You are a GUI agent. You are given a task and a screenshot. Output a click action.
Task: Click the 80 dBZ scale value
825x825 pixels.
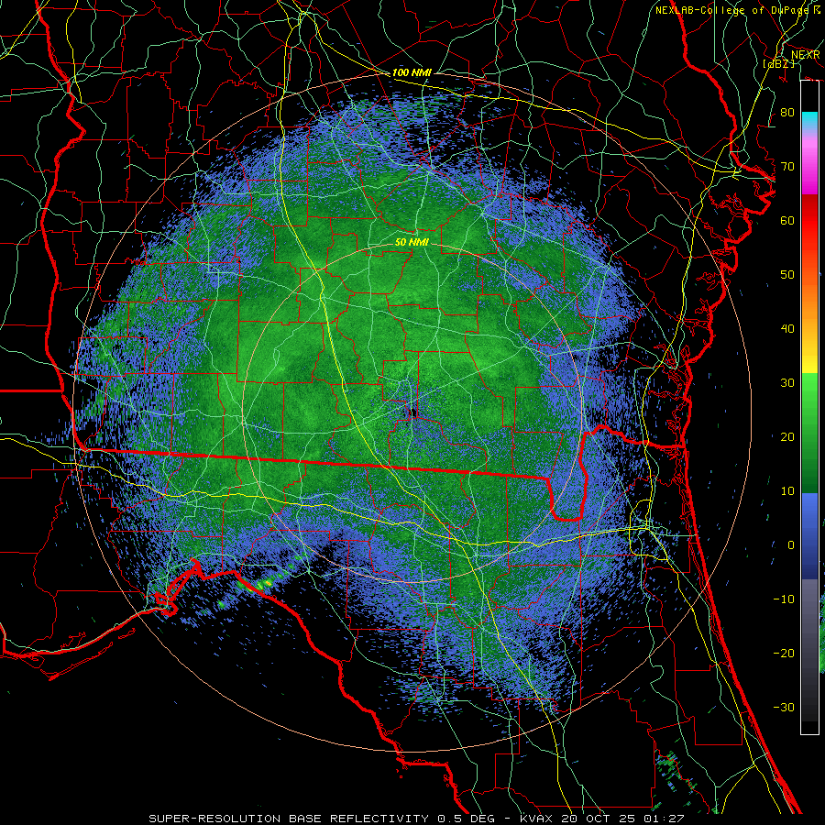pyautogui.click(x=787, y=113)
